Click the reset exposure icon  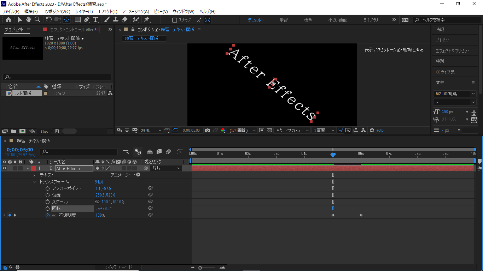tap(372, 131)
